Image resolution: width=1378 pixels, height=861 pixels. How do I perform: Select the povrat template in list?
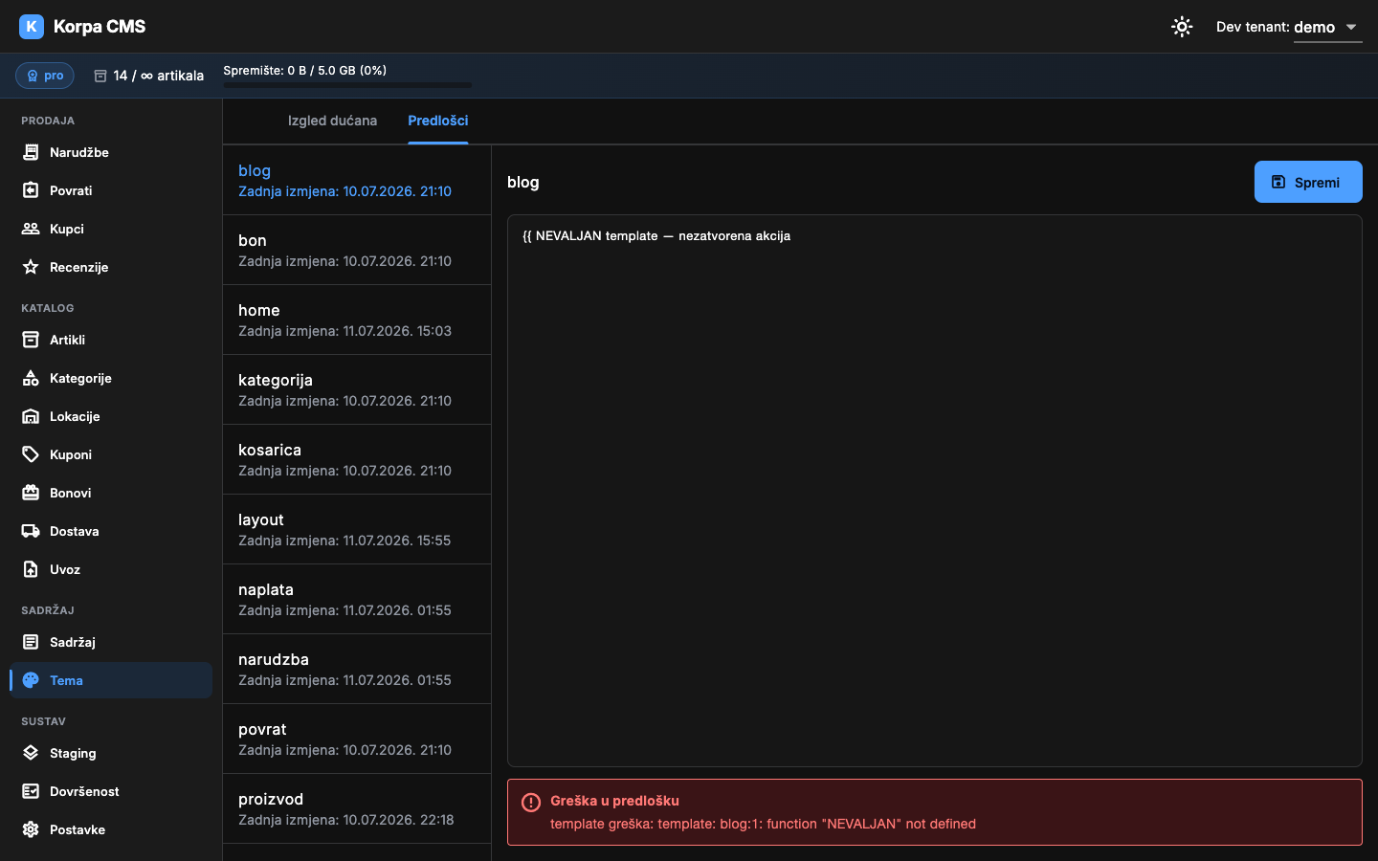357,739
